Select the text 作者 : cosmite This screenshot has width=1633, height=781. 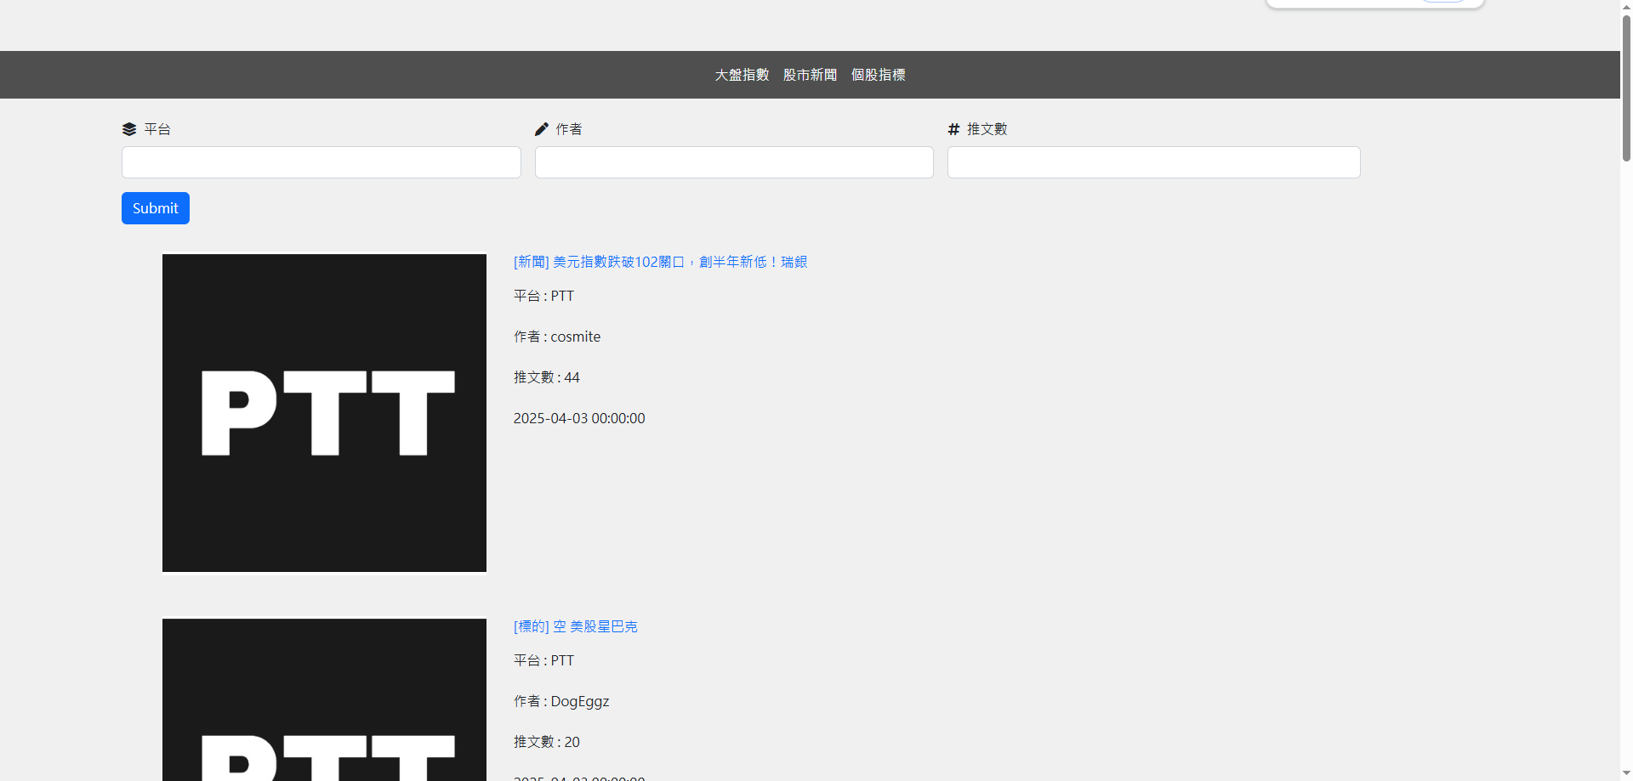[x=557, y=337]
